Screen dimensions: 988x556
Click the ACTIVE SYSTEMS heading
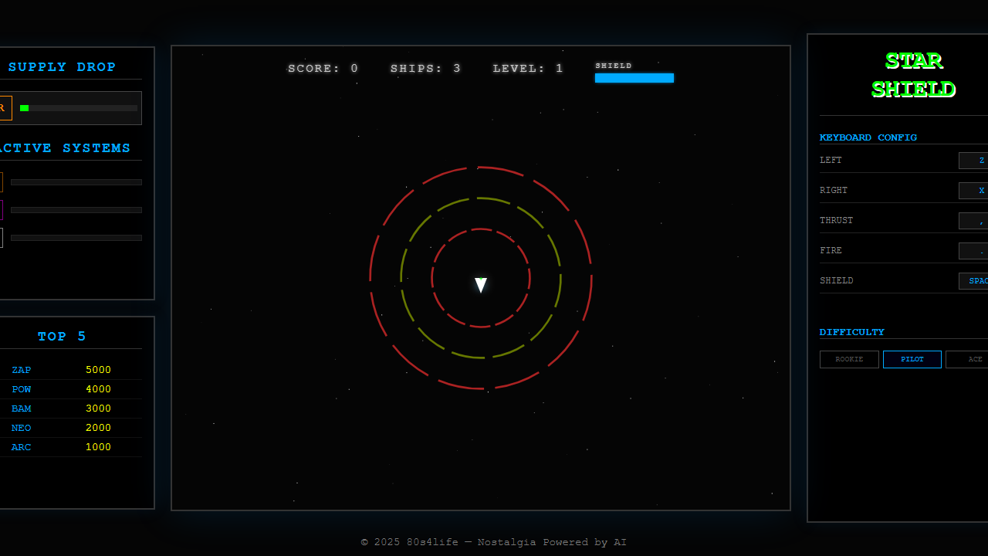[x=66, y=148]
